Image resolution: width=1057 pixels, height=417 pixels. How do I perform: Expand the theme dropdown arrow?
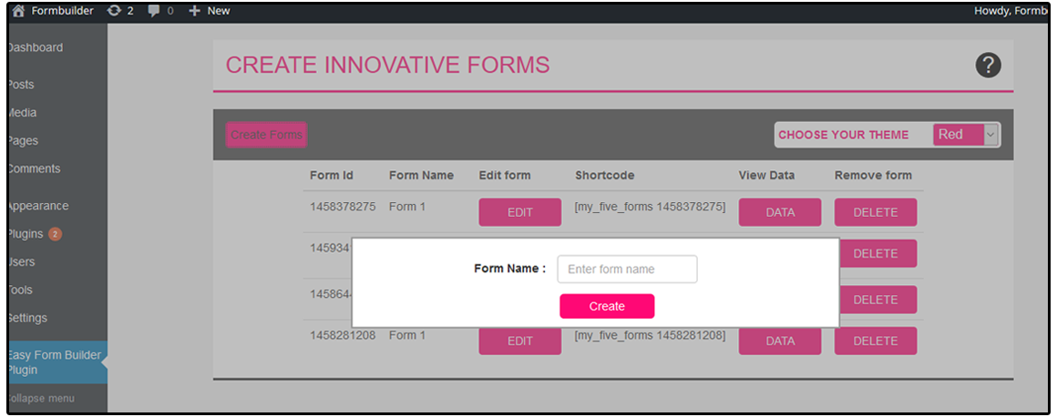pyautogui.click(x=990, y=135)
